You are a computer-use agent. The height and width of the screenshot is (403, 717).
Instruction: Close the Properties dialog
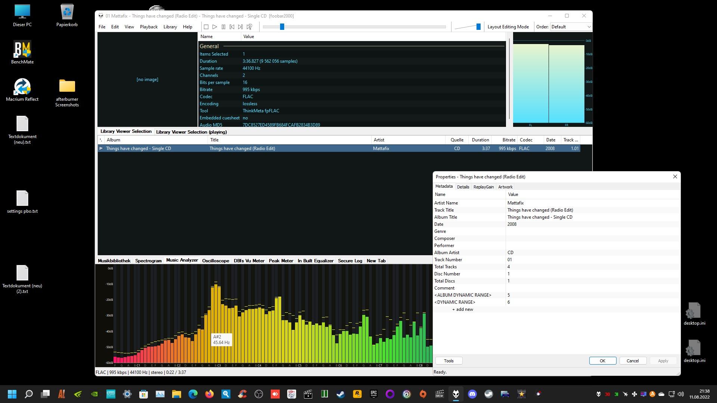tap(675, 176)
